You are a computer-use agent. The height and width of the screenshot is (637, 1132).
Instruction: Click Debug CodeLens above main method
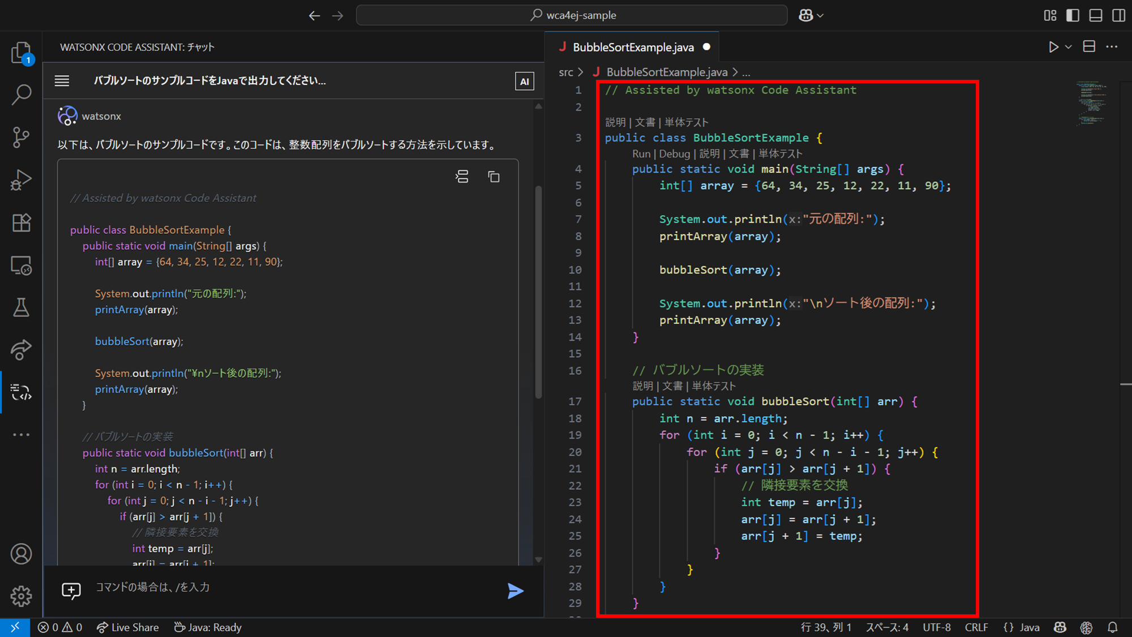tap(674, 153)
